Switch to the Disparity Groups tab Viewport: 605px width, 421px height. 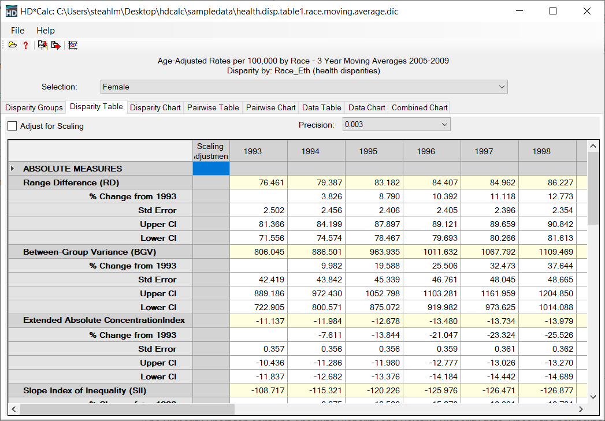click(34, 107)
